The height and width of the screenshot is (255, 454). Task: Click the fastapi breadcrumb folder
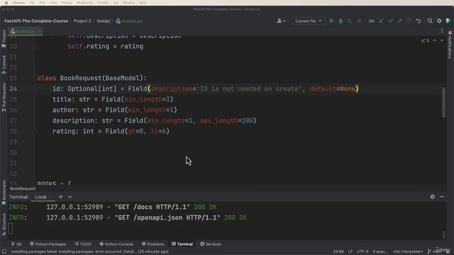(104, 21)
